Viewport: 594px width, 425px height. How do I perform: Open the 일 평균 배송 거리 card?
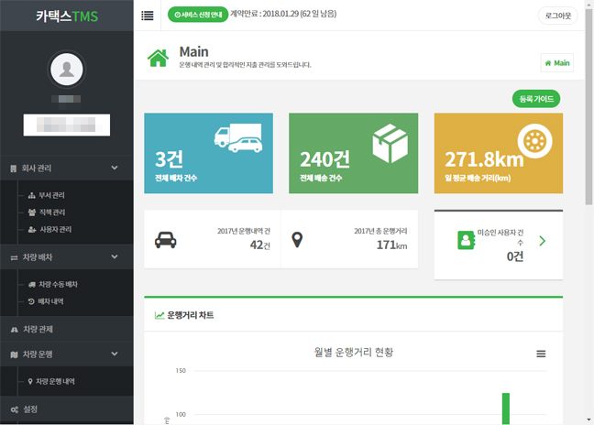click(x=499, y=153)
